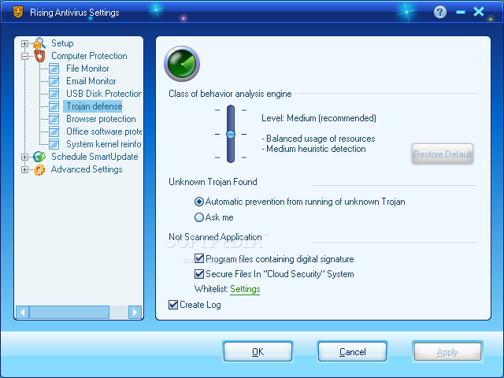Click the green radar icon
The image size is (504, 378).
tap(182, 64)
